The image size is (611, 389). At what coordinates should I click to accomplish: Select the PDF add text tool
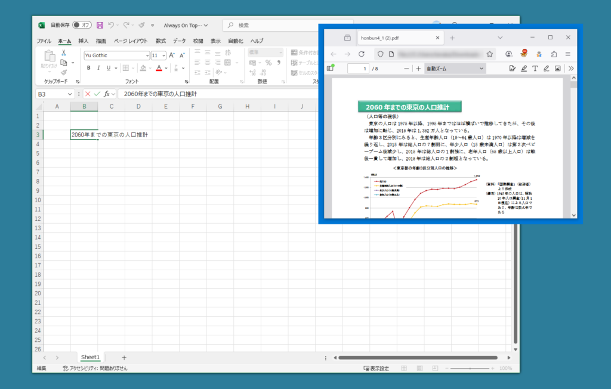point(535,69)
